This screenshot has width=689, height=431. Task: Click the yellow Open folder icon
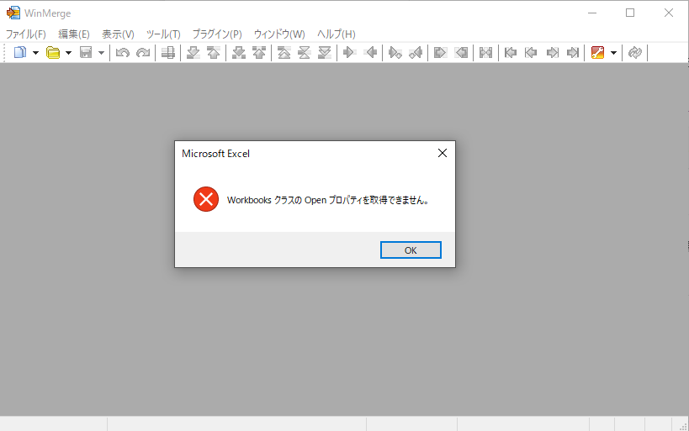53,53
